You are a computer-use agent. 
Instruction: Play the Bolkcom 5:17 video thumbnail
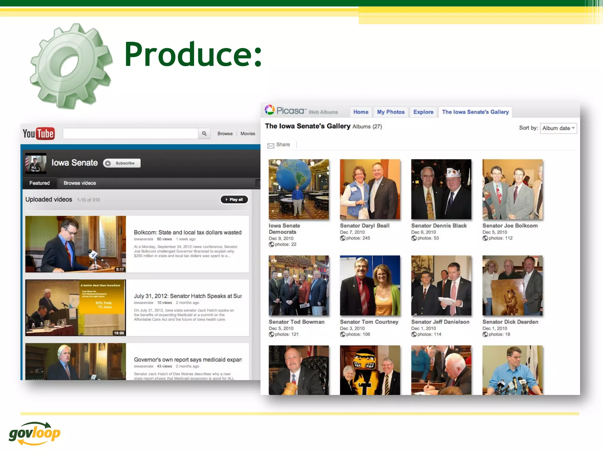click(76, 244)
